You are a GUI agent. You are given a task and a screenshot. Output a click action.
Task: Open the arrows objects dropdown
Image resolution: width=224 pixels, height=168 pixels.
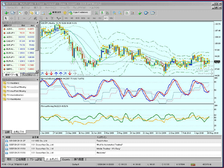[58, 18]
